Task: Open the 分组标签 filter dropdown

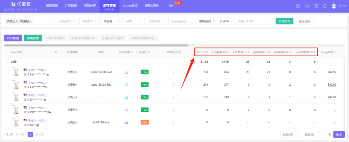Action: [x=156, y=21]
